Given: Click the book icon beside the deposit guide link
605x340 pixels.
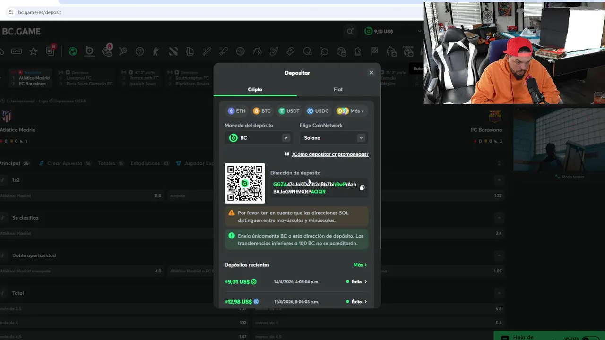Looking at the screenshot, I should [286, 154].
